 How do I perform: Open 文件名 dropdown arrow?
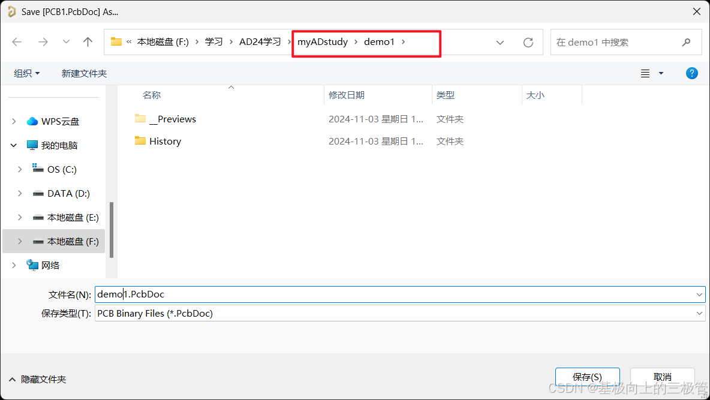699,294
